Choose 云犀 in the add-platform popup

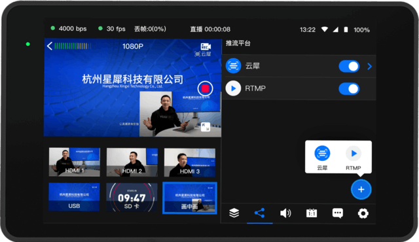point(322,158)
